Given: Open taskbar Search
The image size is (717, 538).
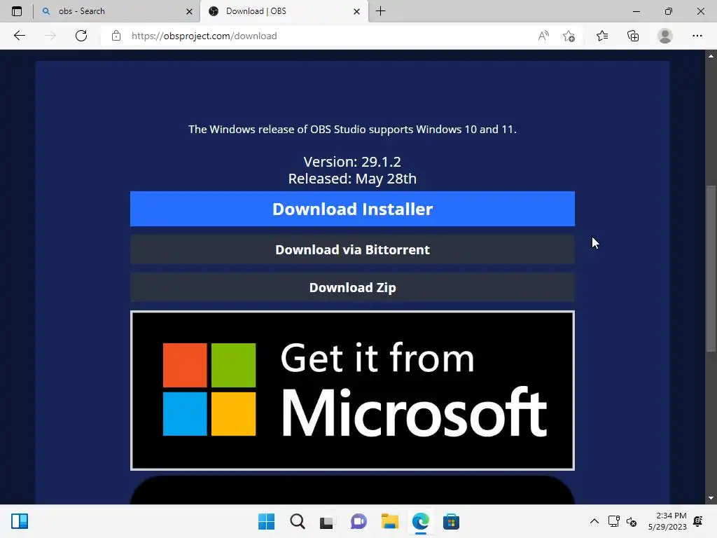Looking at the screenshot, I should click(297, 521).
